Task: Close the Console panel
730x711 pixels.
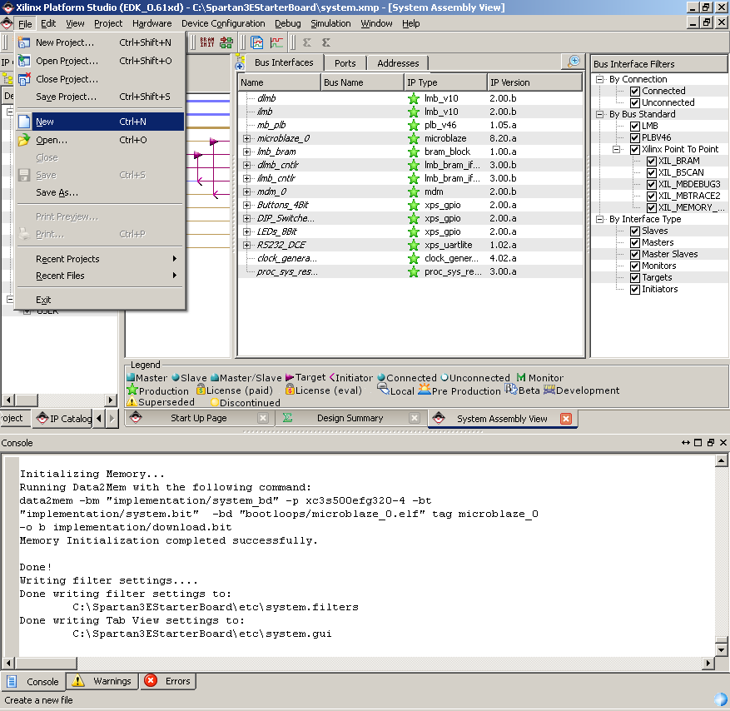Action: coord(723,443)
